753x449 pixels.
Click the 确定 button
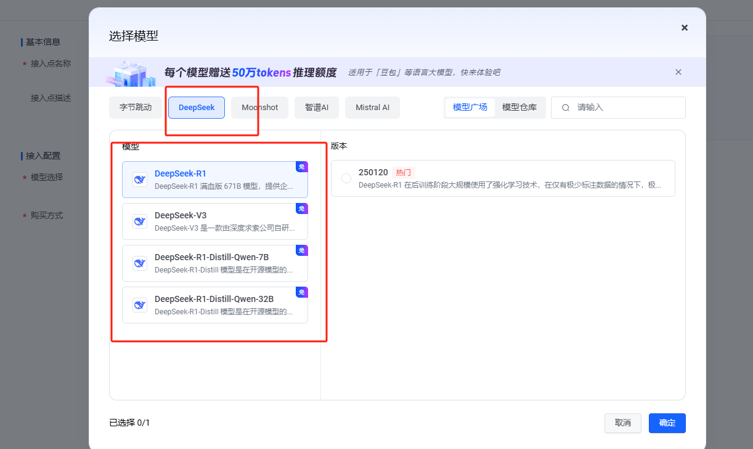(x=667, y=423)
